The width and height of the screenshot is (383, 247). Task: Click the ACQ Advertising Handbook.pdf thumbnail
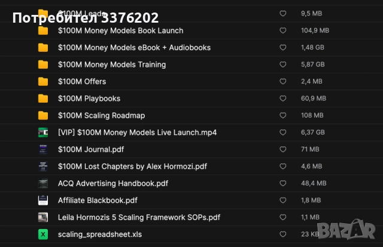tap(43, 183)
